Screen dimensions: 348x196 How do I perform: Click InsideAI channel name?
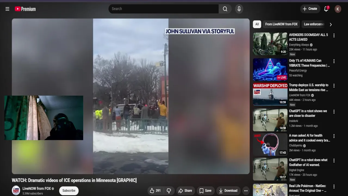pos(294,121)
